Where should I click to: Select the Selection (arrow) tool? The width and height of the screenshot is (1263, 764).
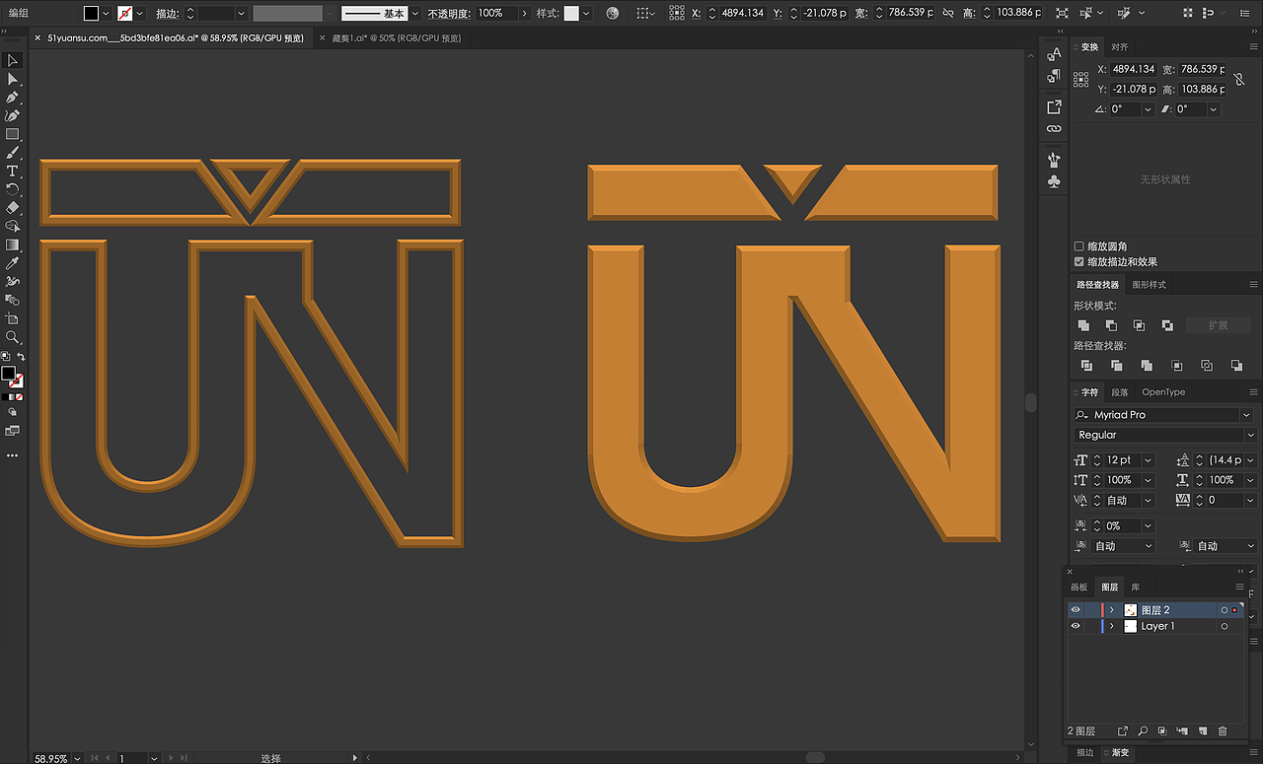(x=13, y=60)
